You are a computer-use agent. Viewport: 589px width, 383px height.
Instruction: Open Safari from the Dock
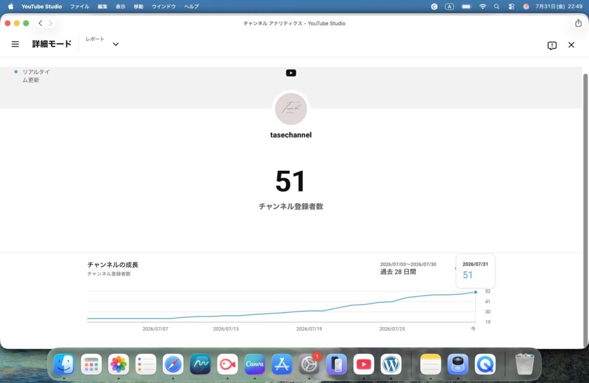pos(173,364)
